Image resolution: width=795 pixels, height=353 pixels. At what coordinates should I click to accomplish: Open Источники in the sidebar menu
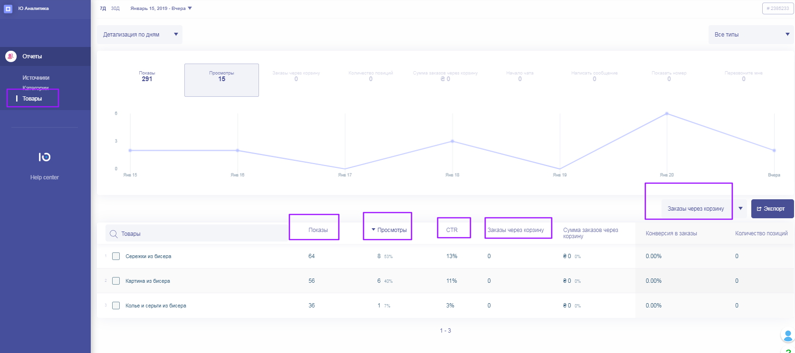point(36,78)
